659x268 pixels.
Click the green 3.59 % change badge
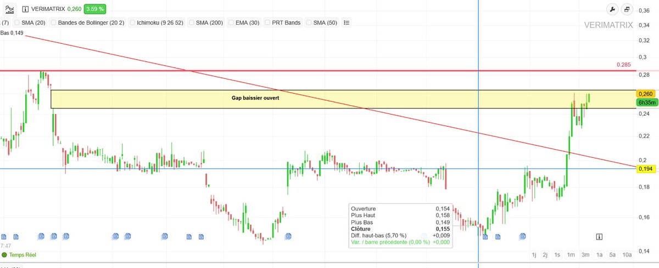coord(94,9)
